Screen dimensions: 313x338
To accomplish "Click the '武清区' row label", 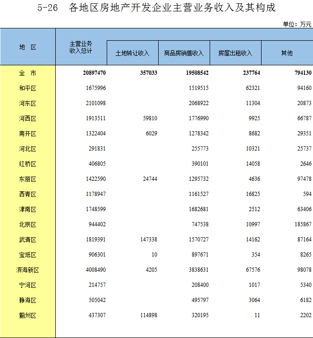I will coord(27,240).
